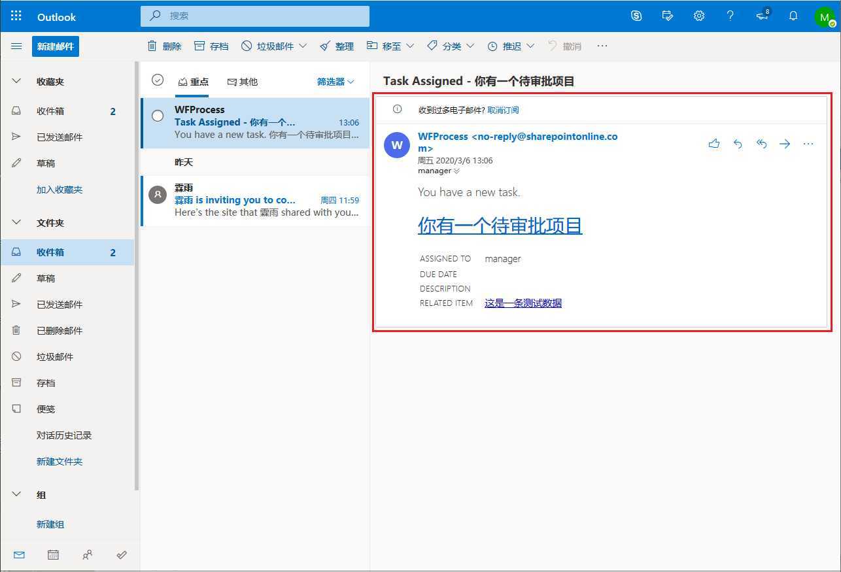
Task: Switch to People module at bottom
Action: pyautogui.click(x=88, y=555)
